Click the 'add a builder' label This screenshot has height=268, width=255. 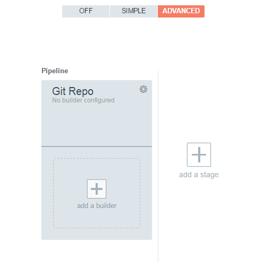pos(97,205)
